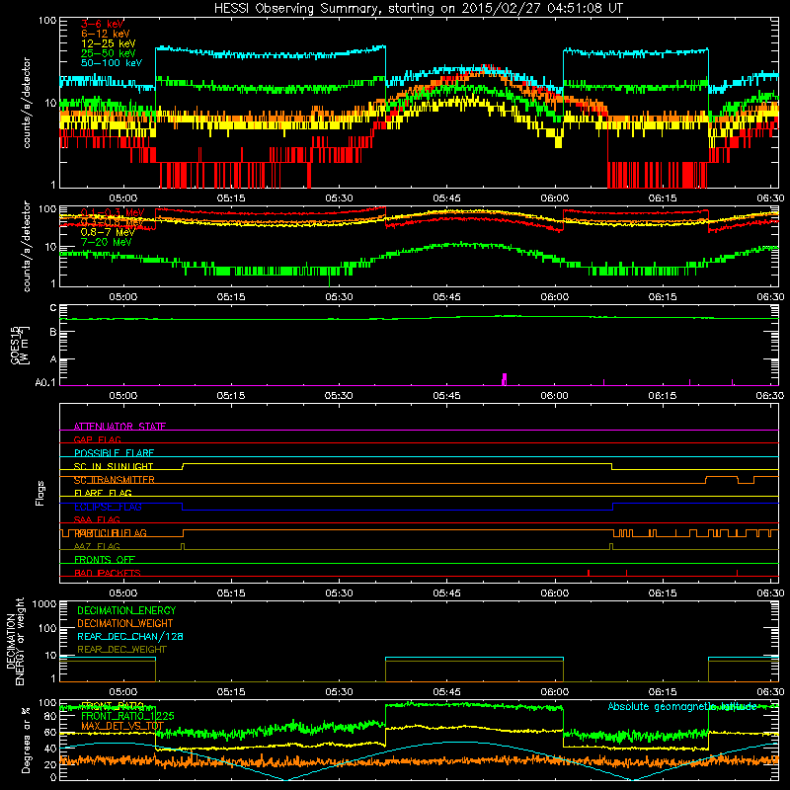Click the AAZ_FLAG label
The image size is (790, 790).
coord(97,546)
